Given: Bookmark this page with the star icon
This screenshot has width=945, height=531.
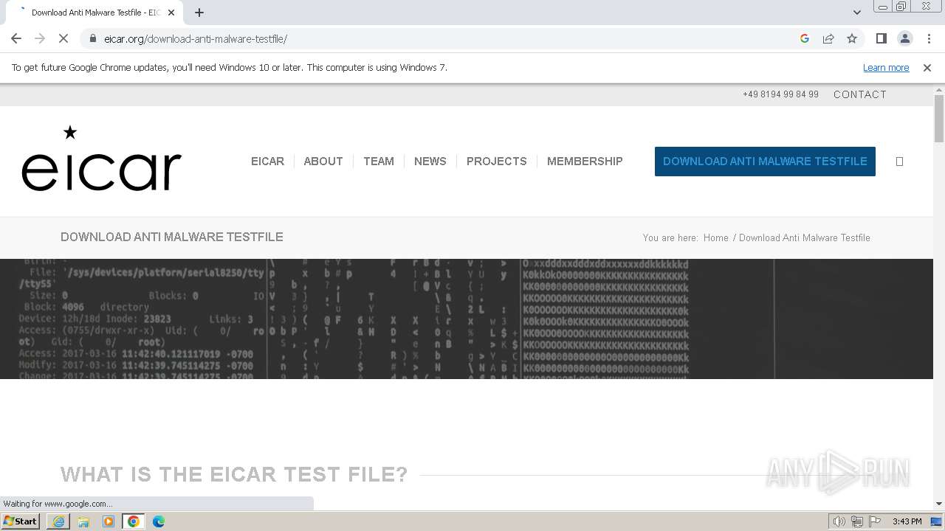Looking at the screenshot, I should (x=852, y=38).
